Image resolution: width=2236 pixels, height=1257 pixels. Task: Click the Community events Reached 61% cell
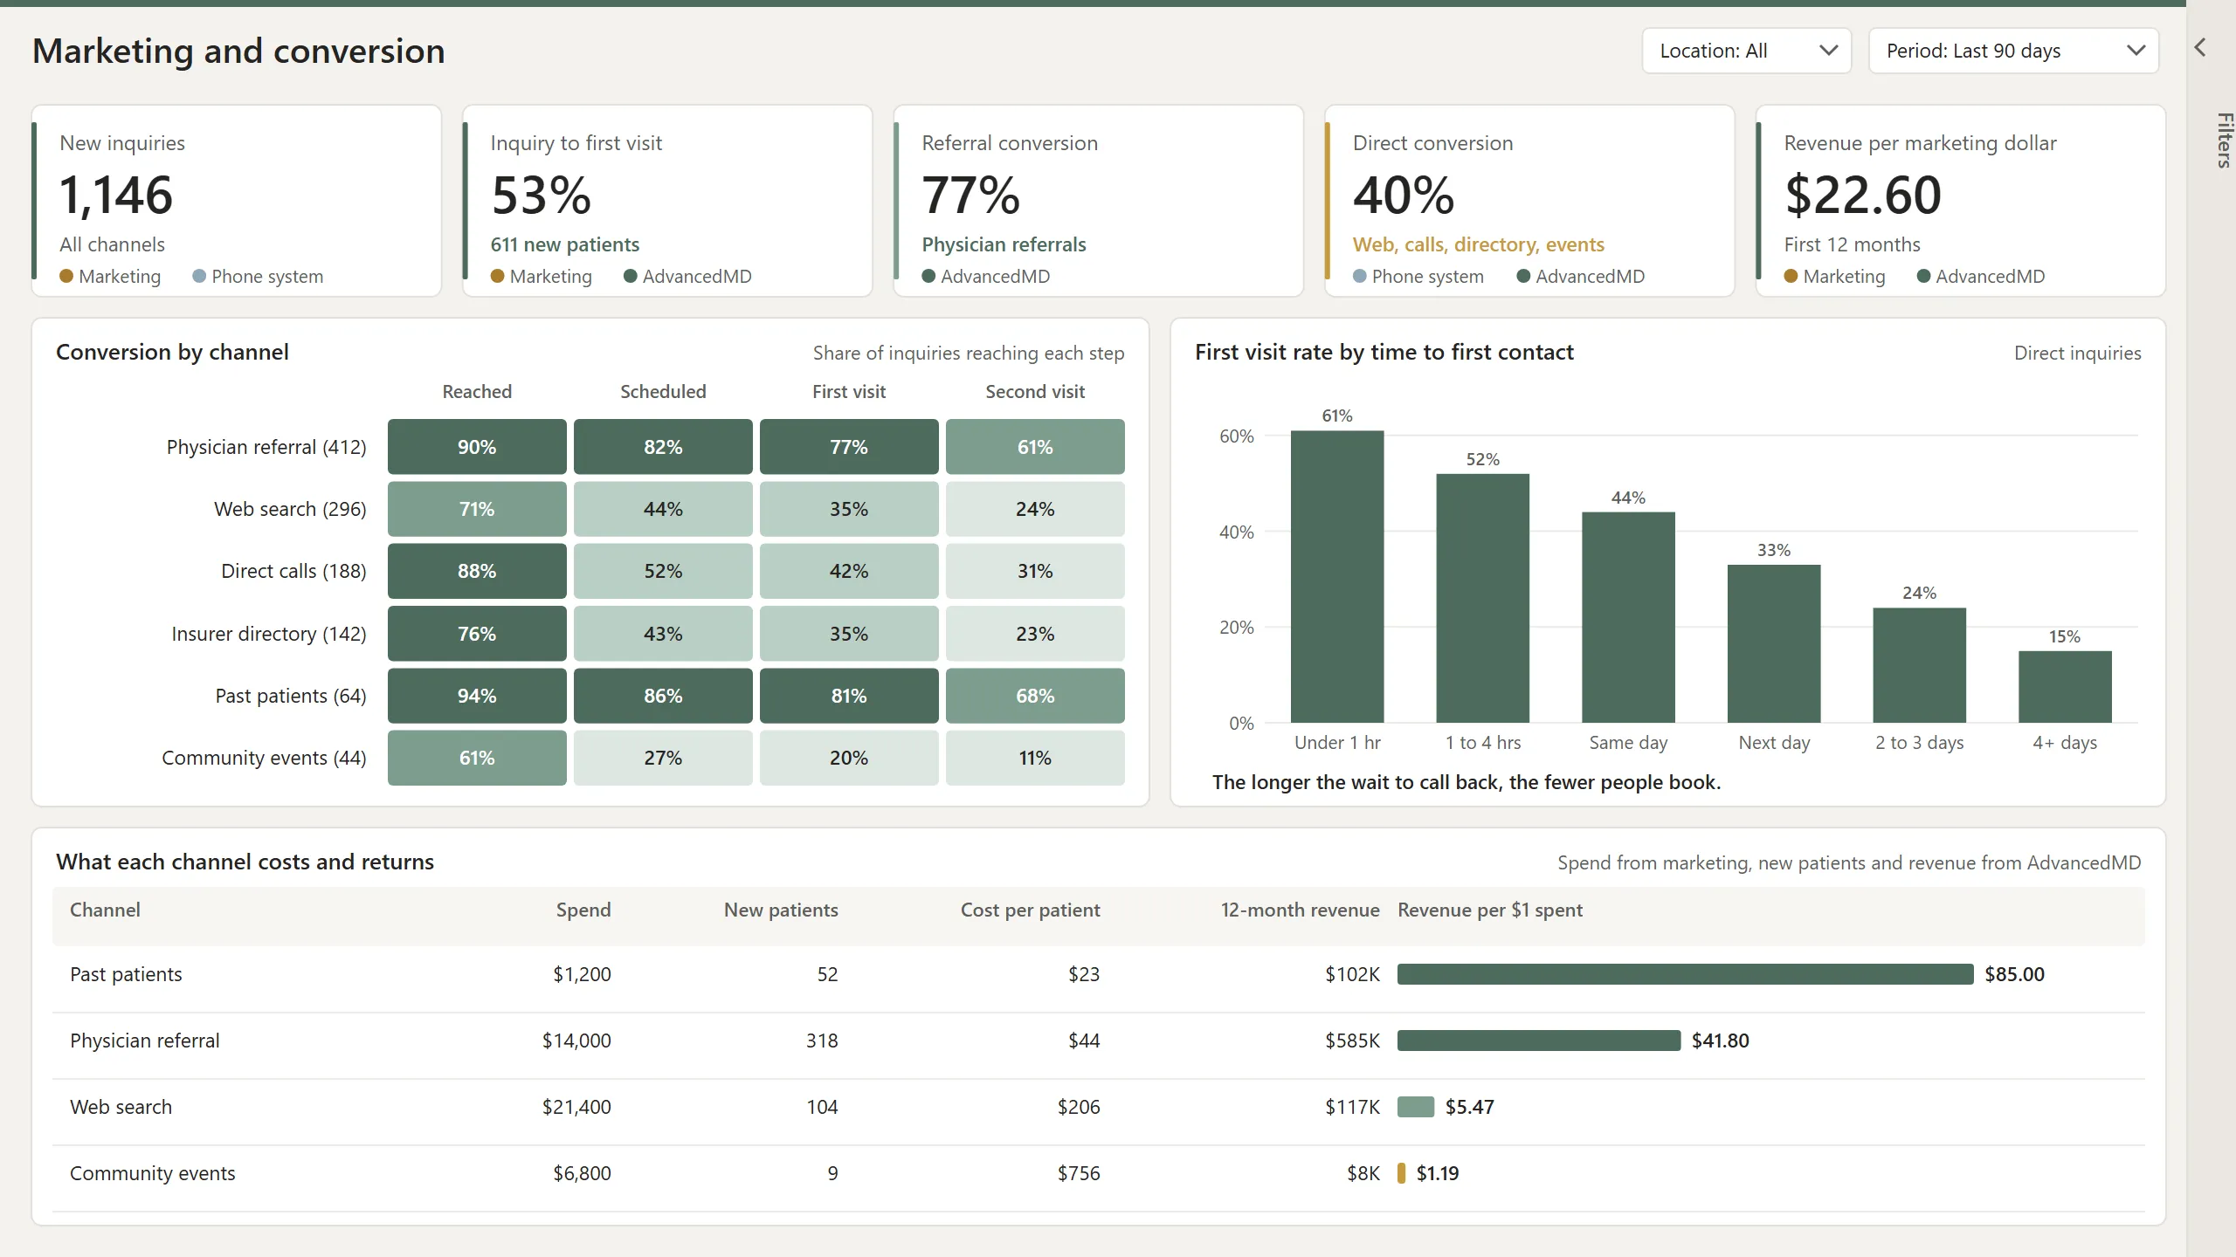pos(477,758)
